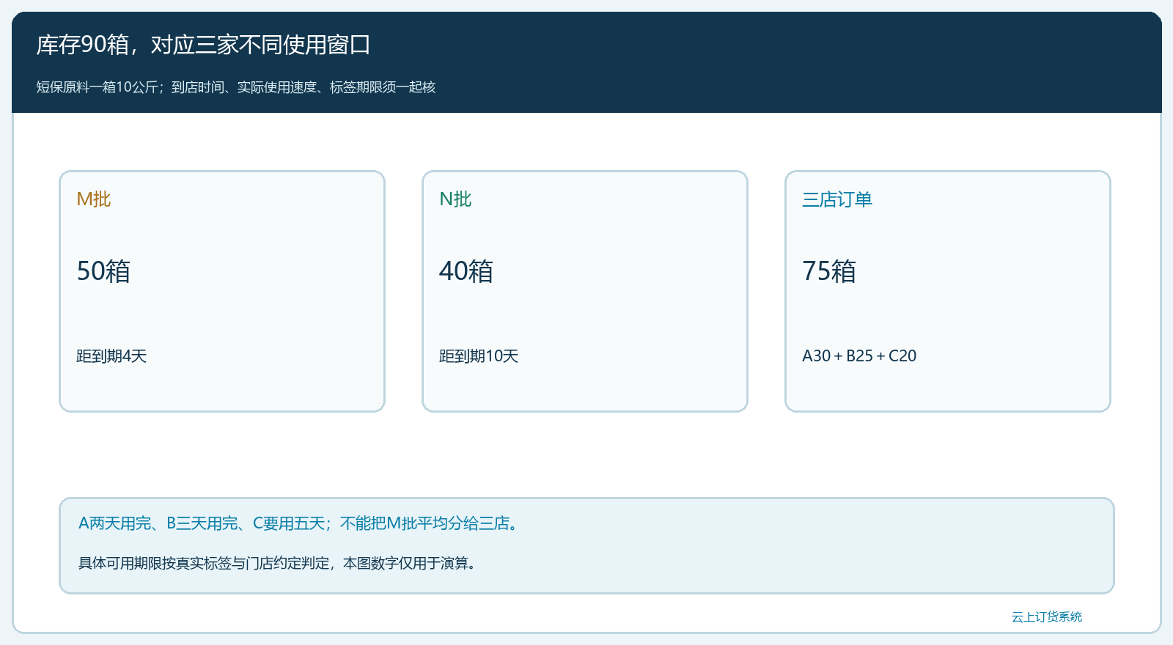Screen dimensions: 1173x645
Task: Click the A30 + B25 + C20 breakdown
Action: coord(859,356)
